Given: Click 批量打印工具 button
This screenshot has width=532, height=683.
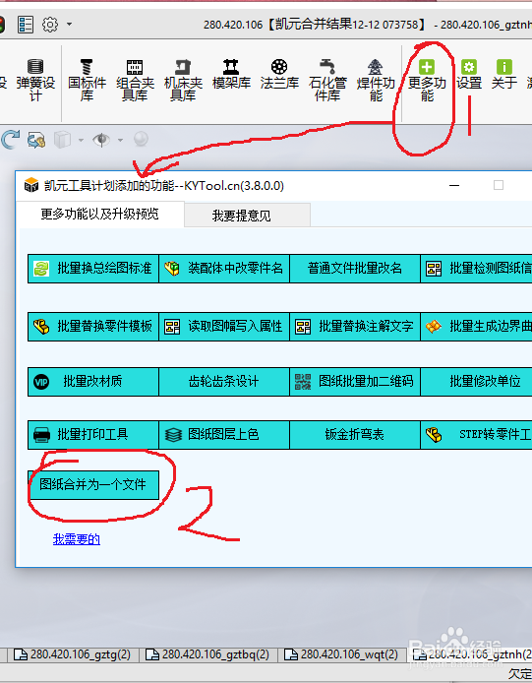Looking at the screenshot, I should pos(93,435).
